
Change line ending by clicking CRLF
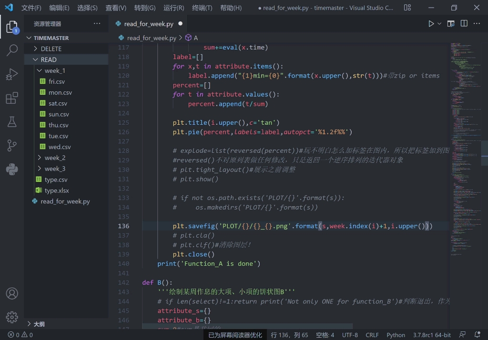point(372,335)
